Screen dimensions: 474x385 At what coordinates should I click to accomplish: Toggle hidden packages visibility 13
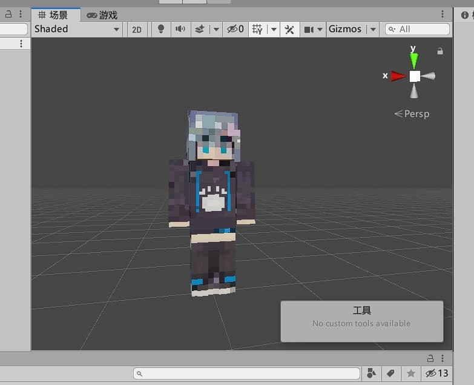click(437, 373)
